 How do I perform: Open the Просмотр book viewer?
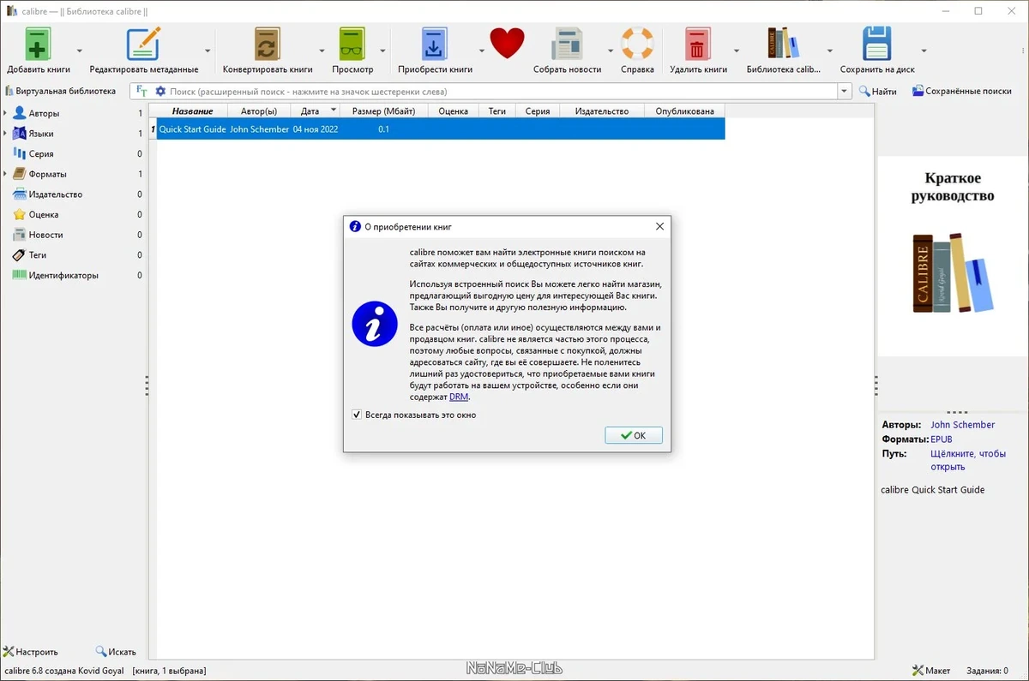click(x=352, y=44)
